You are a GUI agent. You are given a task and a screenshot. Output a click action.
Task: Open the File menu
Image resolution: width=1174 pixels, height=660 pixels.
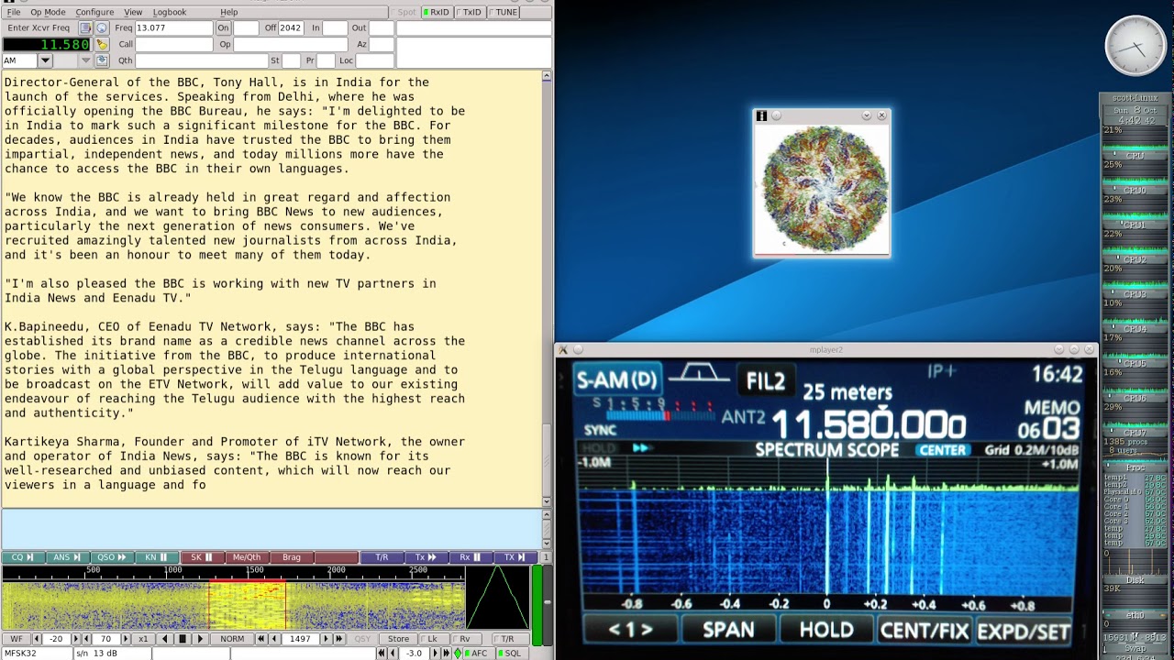(14, 12)
